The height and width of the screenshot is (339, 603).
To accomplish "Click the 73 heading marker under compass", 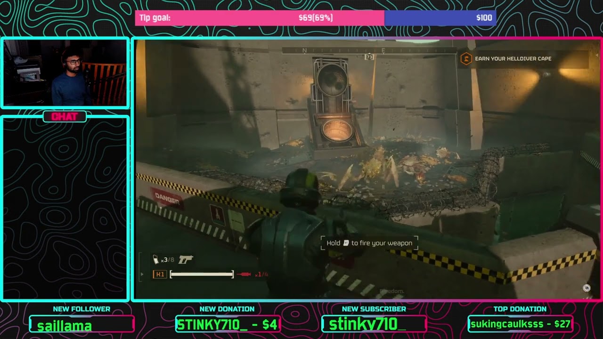I will point(369,57).
